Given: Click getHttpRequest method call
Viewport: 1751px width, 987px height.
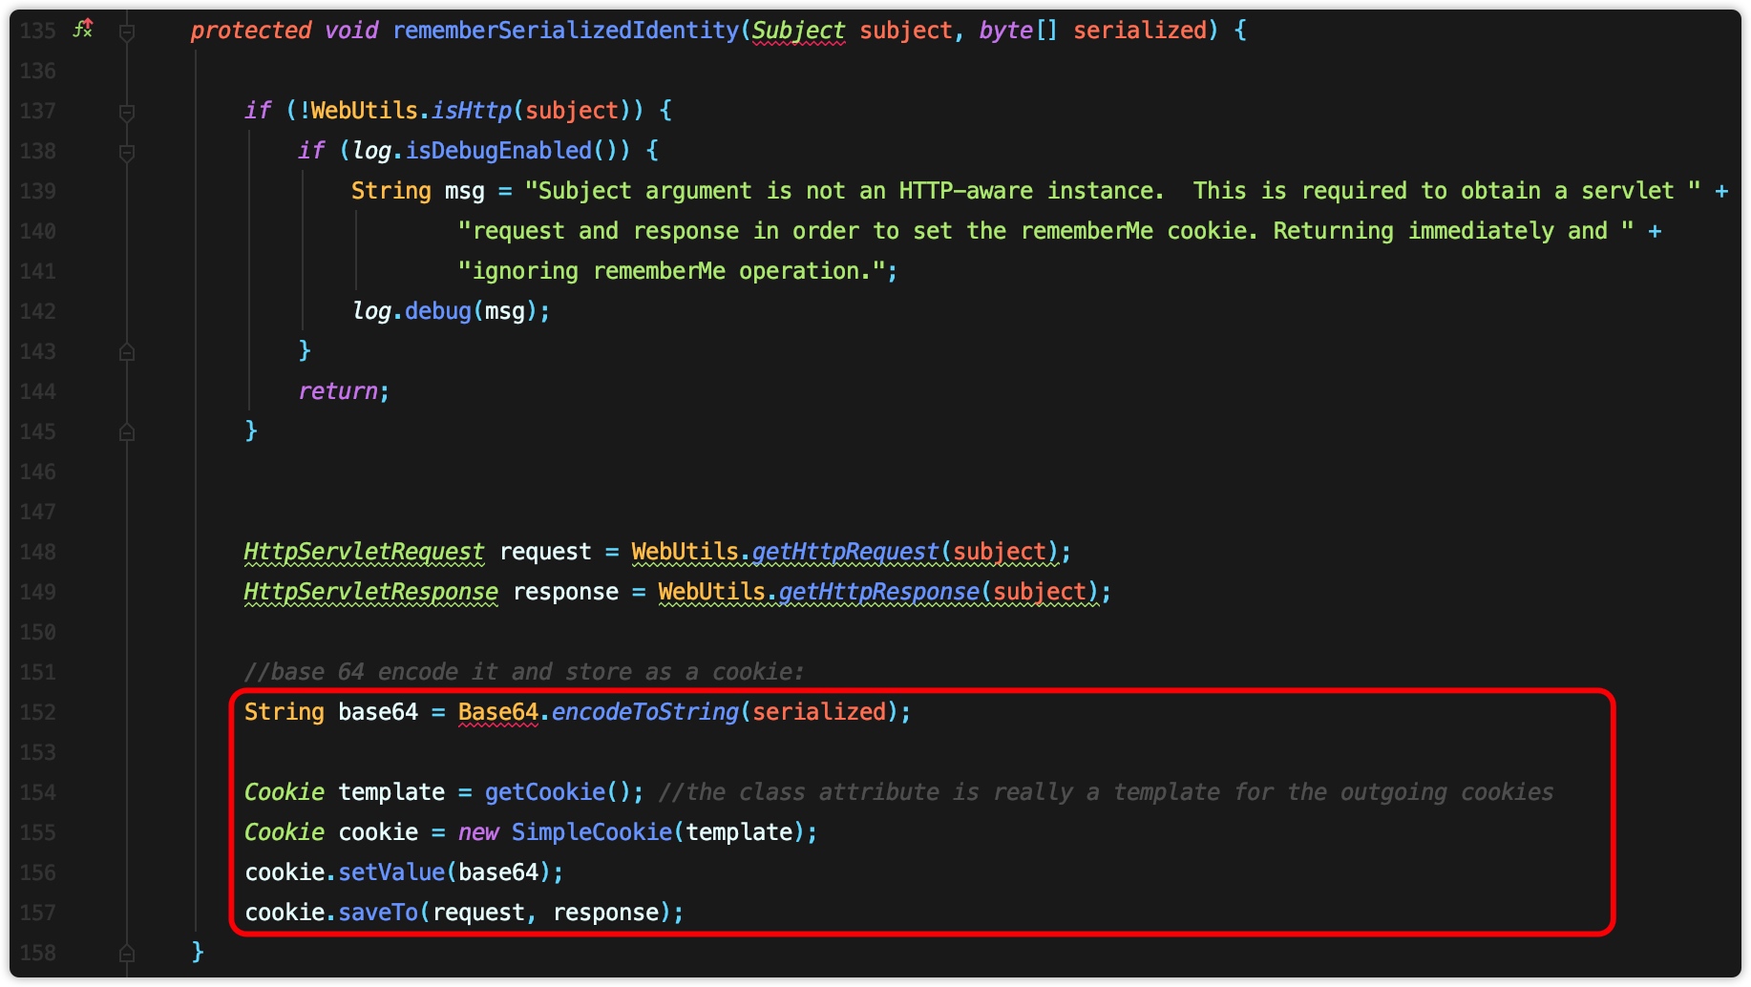Looking at the screenshot, I should 846,552.
